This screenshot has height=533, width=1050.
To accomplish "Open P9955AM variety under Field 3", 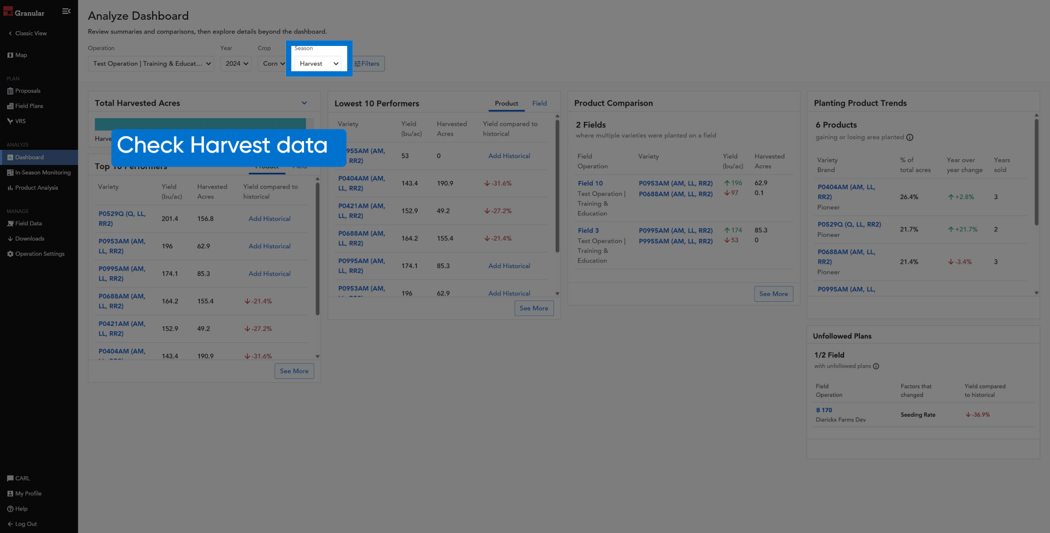I will click(x=676, y=241).
